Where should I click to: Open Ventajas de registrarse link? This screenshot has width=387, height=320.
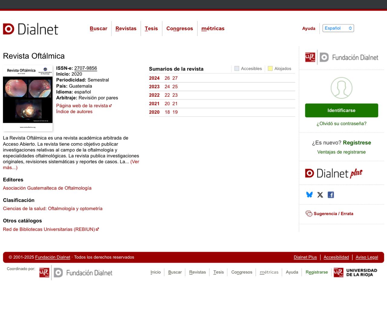click(x=341, y=152)
